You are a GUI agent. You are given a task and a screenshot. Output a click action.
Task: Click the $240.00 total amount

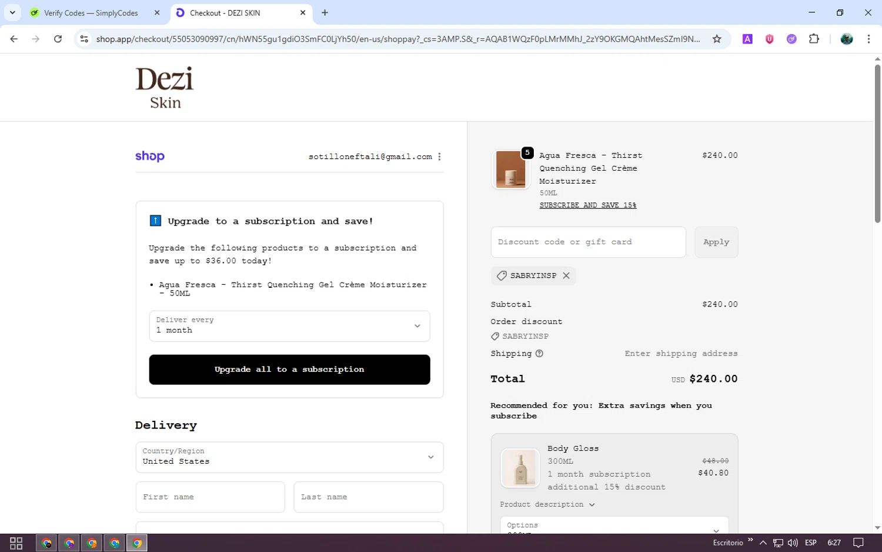click(713, 379)
